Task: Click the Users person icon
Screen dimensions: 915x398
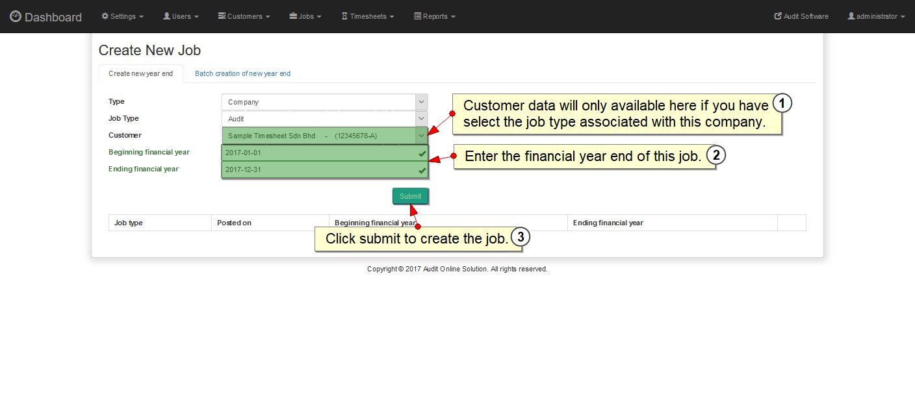Action: pyautogui.click(x=166, y=16)
